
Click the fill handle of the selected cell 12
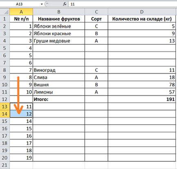pos(33,117)
